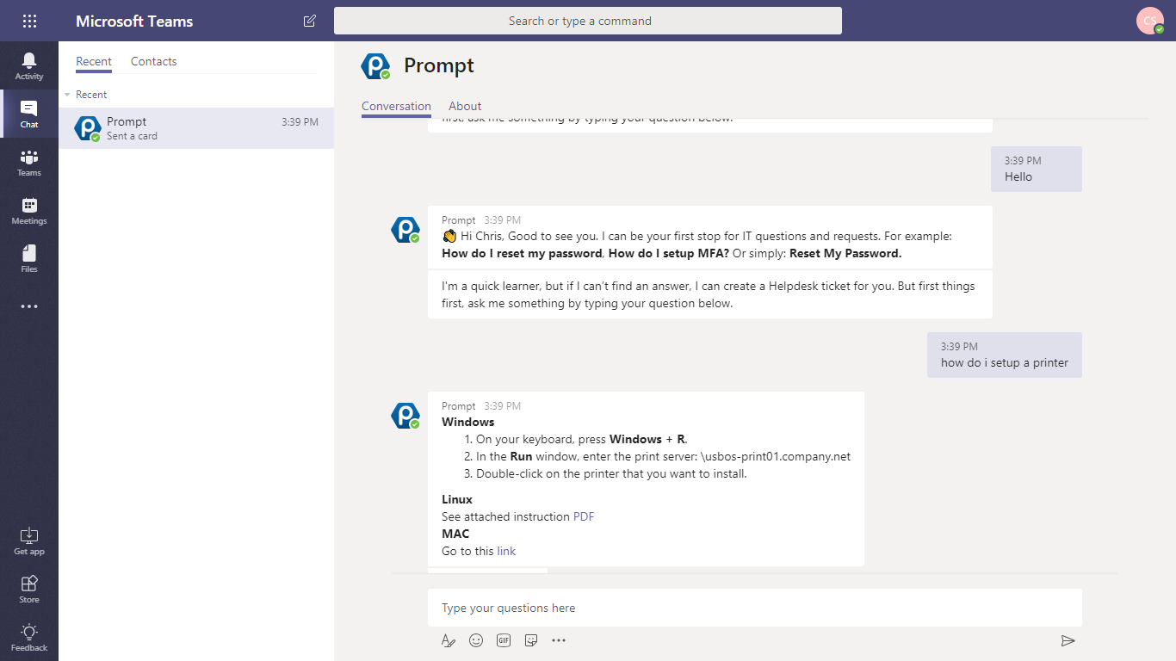The height and width of the screenshot is (661, 1176).
Task: Click the 'Windows' heading in reply
Action: pyautogui.click(x=468, y=422)
